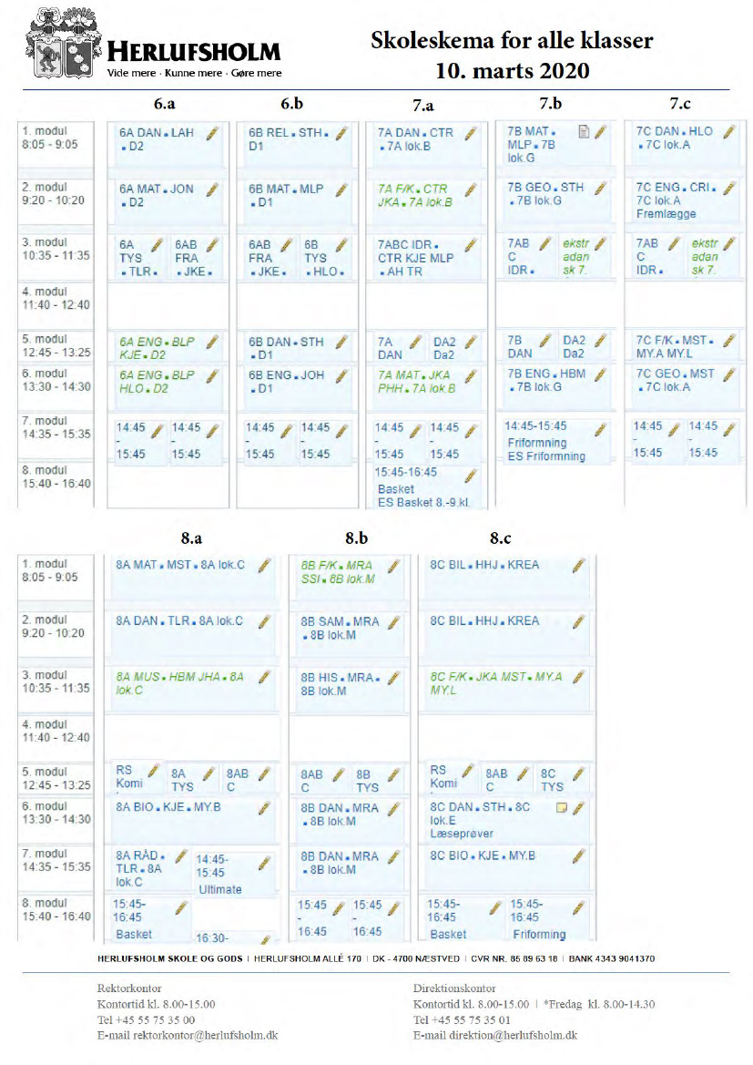753x1065 pixels.
Task: Click pencil on 8A BIO KJE lesson
Action: click(264, 808)
